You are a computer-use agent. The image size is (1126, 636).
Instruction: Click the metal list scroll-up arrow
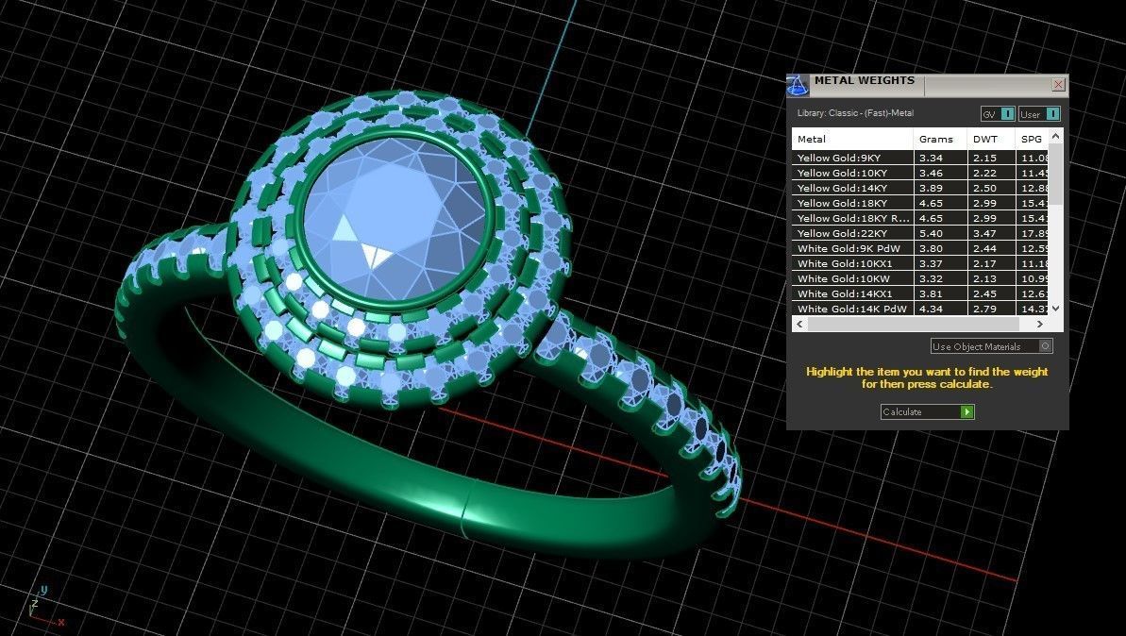pos(1055,136)
